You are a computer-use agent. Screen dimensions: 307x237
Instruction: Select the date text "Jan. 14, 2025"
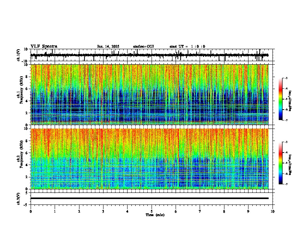[108, 46]
